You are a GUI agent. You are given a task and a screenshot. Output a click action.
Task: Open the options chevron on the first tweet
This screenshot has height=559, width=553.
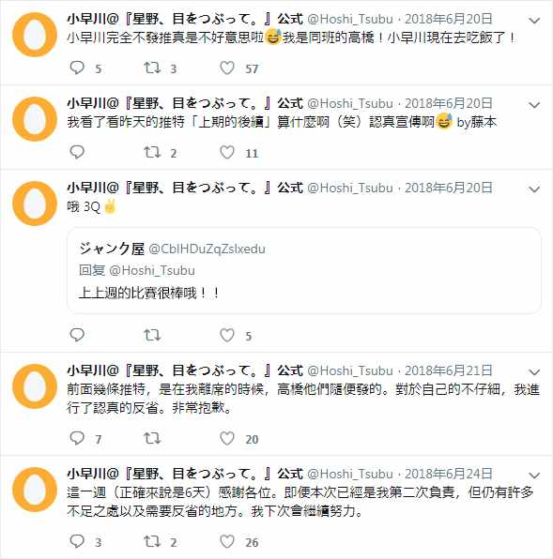pyautogui.click(x=534, y=21)
